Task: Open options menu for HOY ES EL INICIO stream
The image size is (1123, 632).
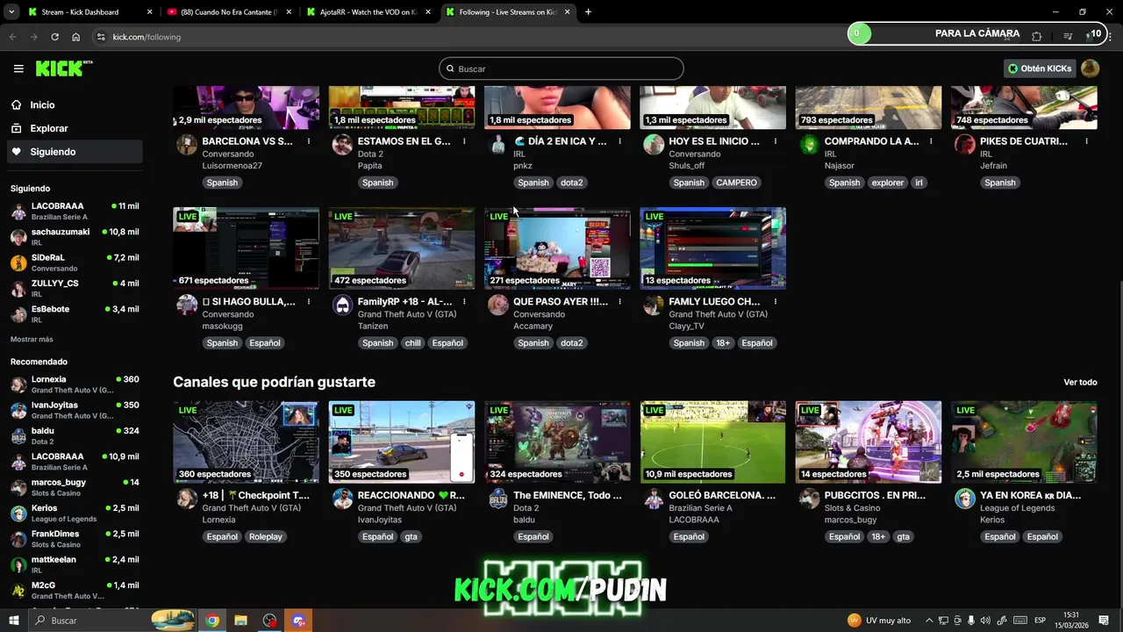Action: click(776, 141)
